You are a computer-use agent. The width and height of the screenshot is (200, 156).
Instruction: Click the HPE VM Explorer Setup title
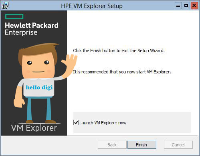coord(92,6)
